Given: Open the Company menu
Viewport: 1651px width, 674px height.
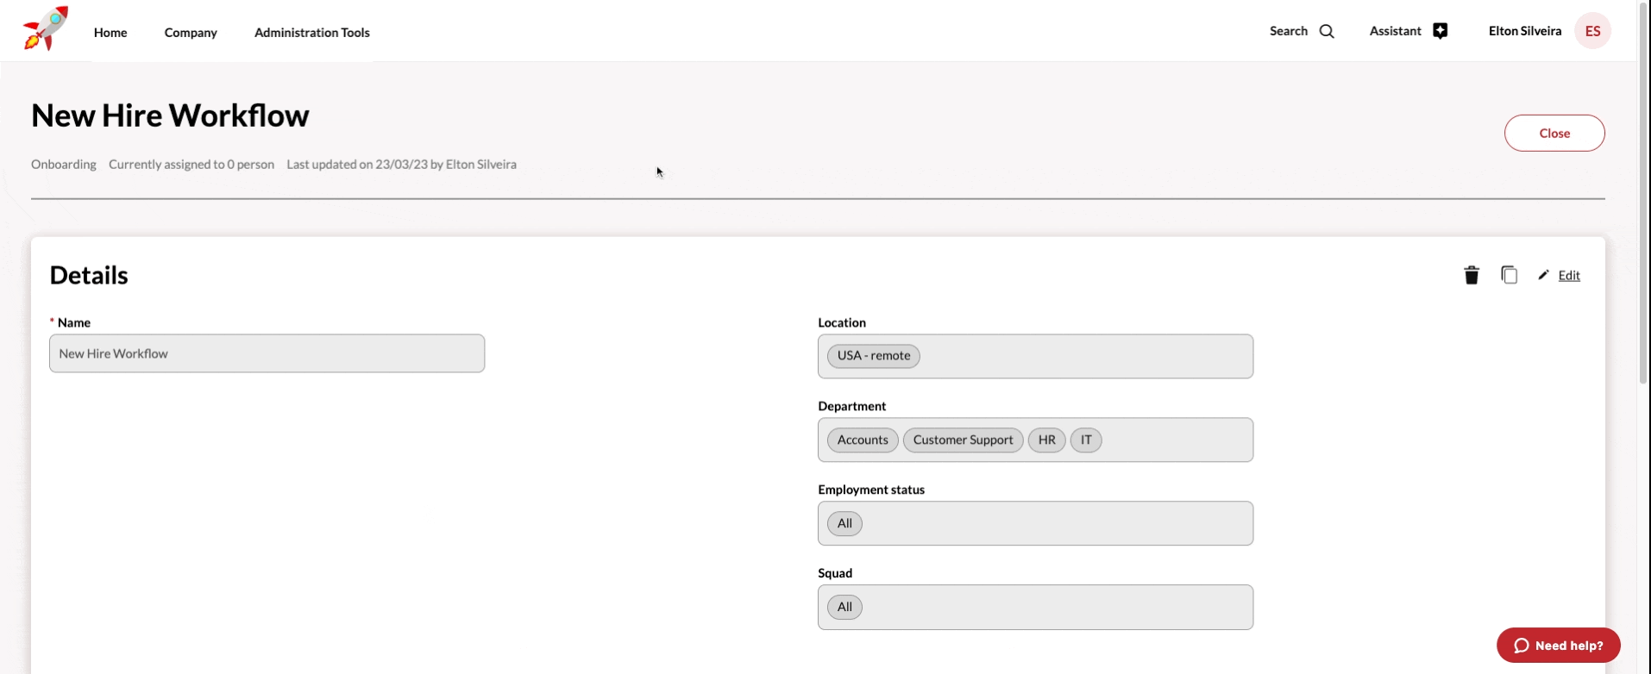Looking at the screenshot, I should 191,33.
